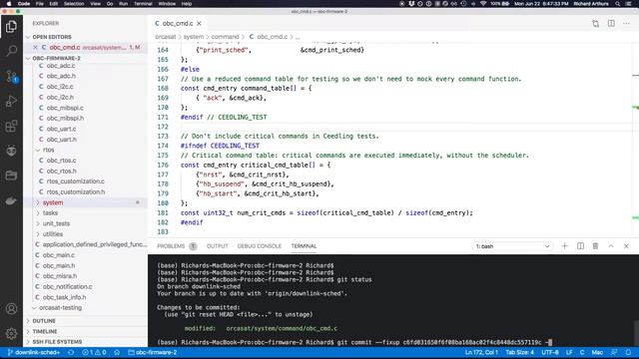
Task: Open the Extensions view
Action: 11,126
